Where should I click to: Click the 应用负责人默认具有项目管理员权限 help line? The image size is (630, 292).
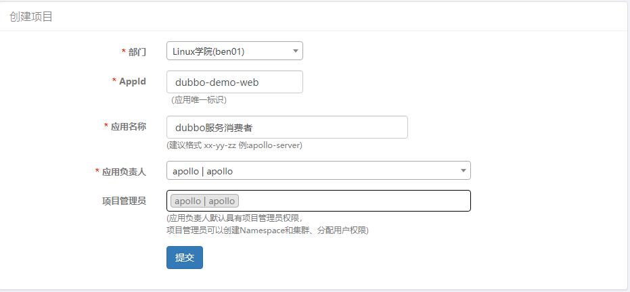235,218
